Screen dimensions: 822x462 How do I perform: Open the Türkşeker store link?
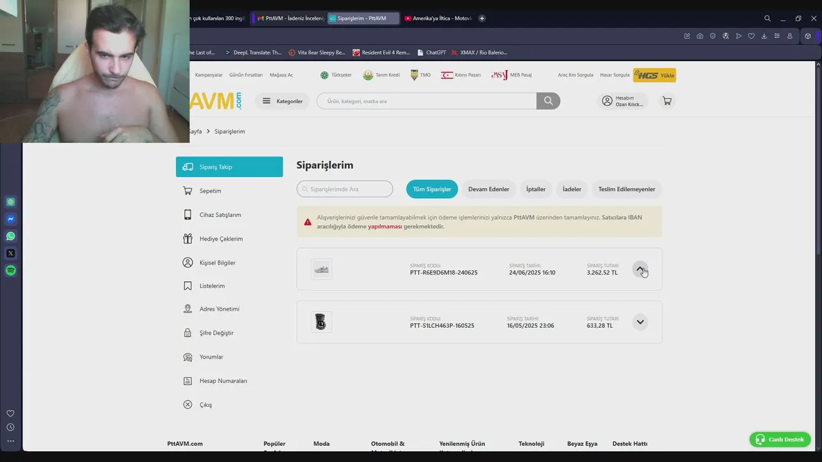(x=336, y=75)
